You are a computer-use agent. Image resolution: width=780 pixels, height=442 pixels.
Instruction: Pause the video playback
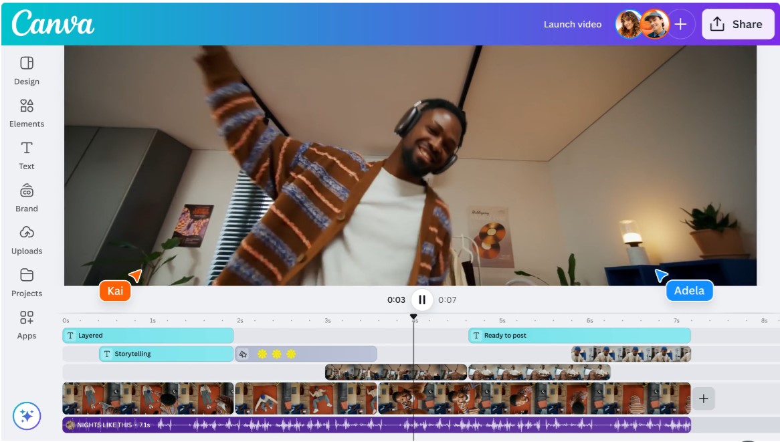click(x=422, y=300)
